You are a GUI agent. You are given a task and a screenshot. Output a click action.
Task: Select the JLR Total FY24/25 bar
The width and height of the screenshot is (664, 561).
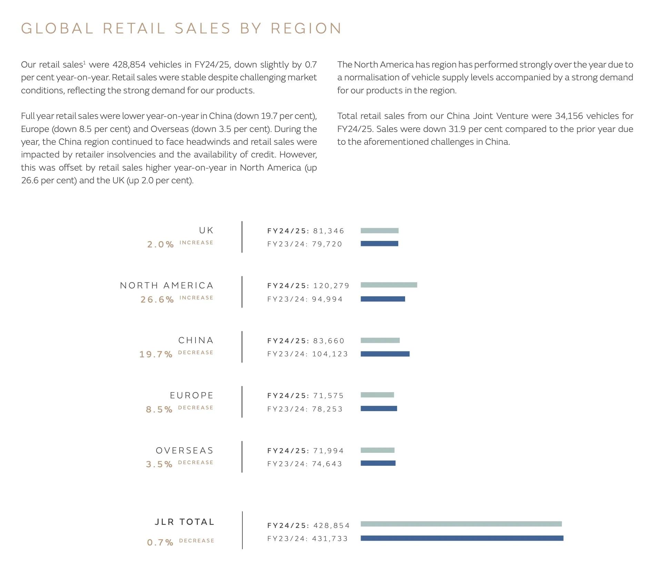(461, 524)
